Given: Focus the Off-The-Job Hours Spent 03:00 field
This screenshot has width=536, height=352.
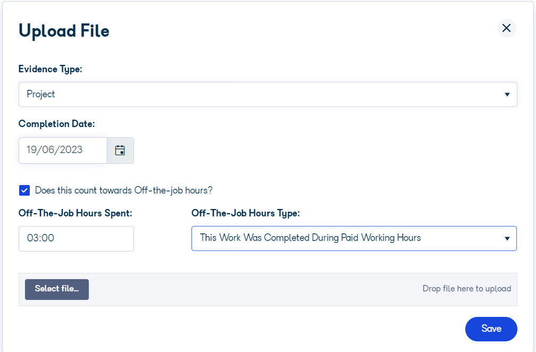Looking at the screenshot, I should click(76, 239).
